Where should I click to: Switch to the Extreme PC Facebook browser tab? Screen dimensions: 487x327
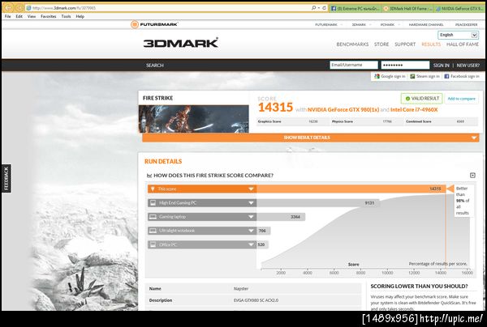pos(355,8)
